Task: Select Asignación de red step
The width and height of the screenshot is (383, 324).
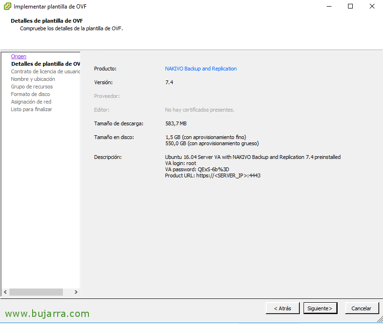Action: click(31, 102)
